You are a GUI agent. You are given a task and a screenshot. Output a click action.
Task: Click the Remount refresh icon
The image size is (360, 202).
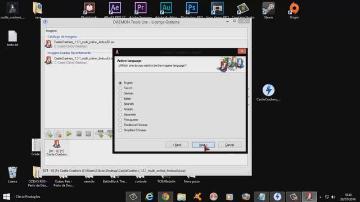[x=88, y=134]
